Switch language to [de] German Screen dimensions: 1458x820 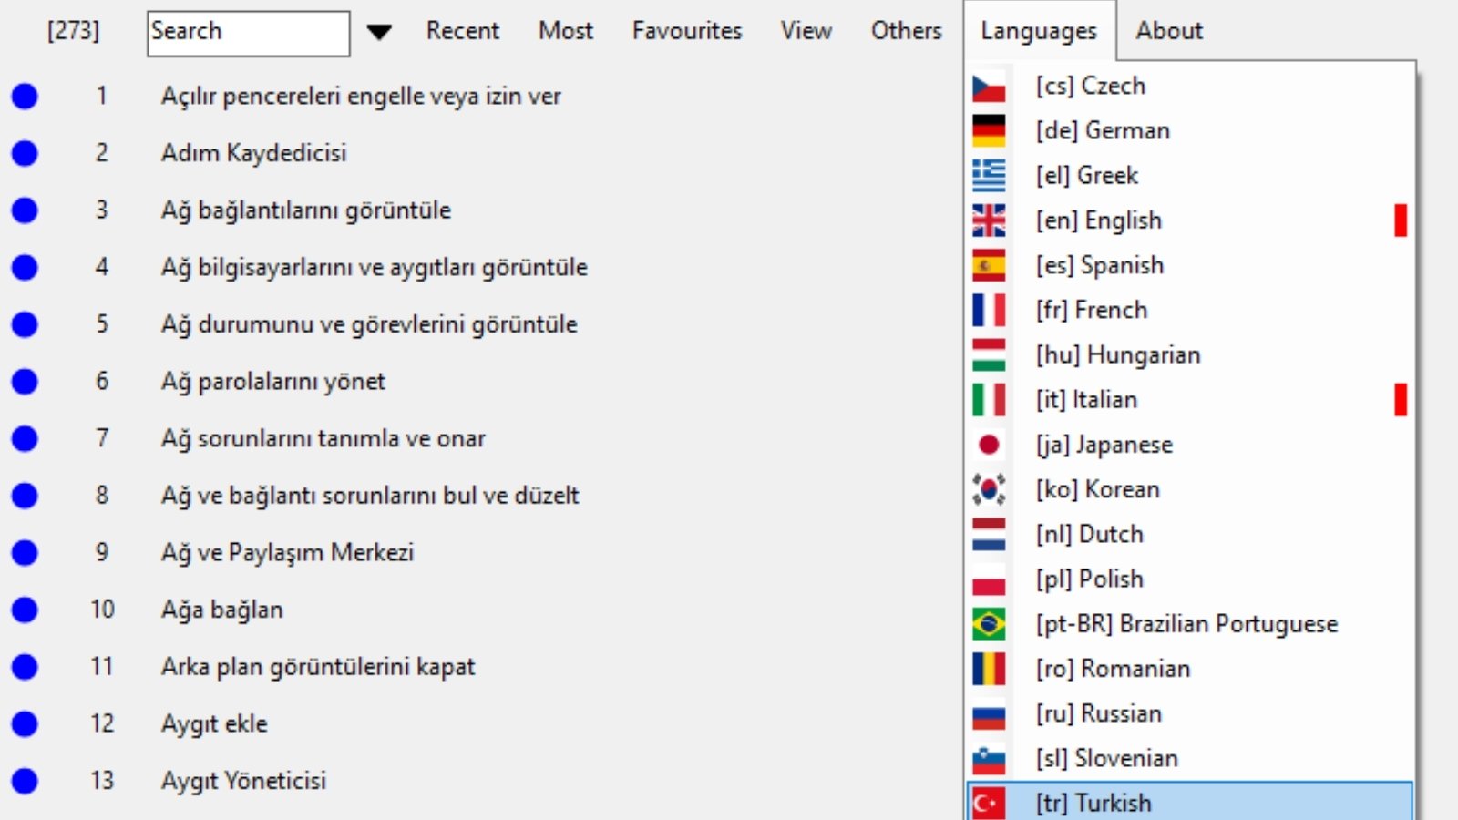point(1189,130)
